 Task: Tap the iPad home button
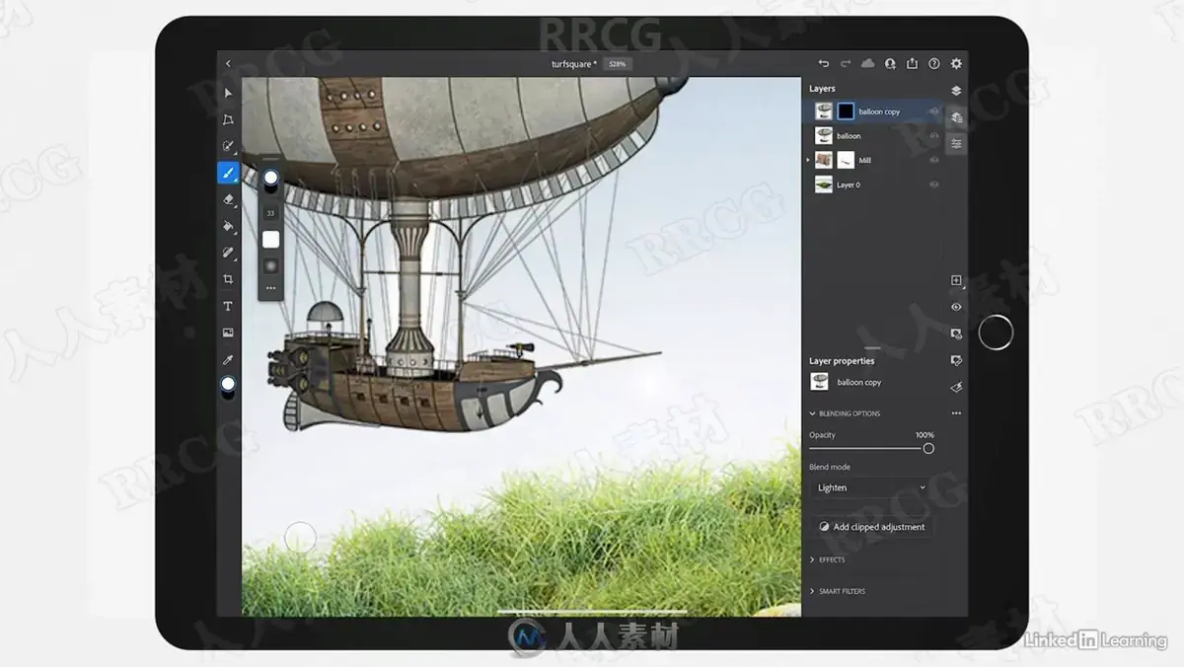tap(996, 333)
